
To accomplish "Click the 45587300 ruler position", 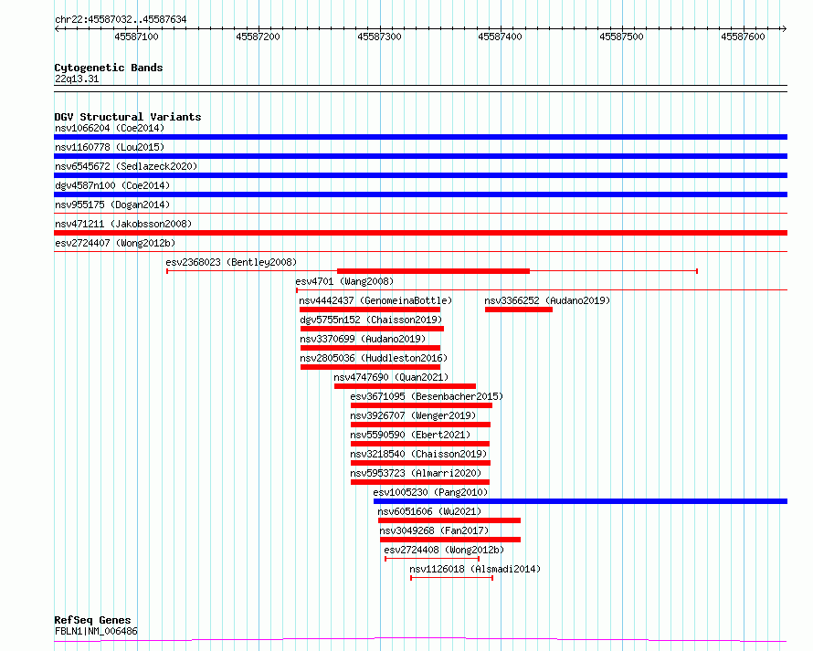I will (379, 37).
